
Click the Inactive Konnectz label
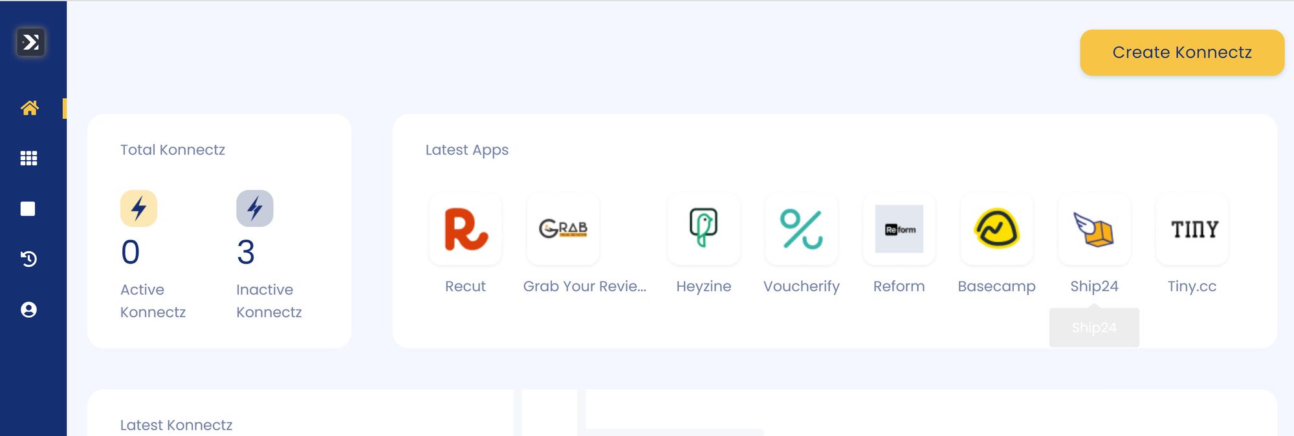click(269, 301)
